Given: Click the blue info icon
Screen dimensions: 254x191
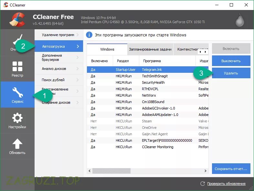Looking at the screenshot, I should point(89,35).
